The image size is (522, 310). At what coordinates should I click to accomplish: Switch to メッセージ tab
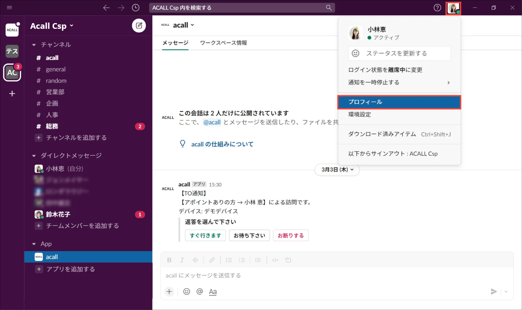click(x=175, y=43)
